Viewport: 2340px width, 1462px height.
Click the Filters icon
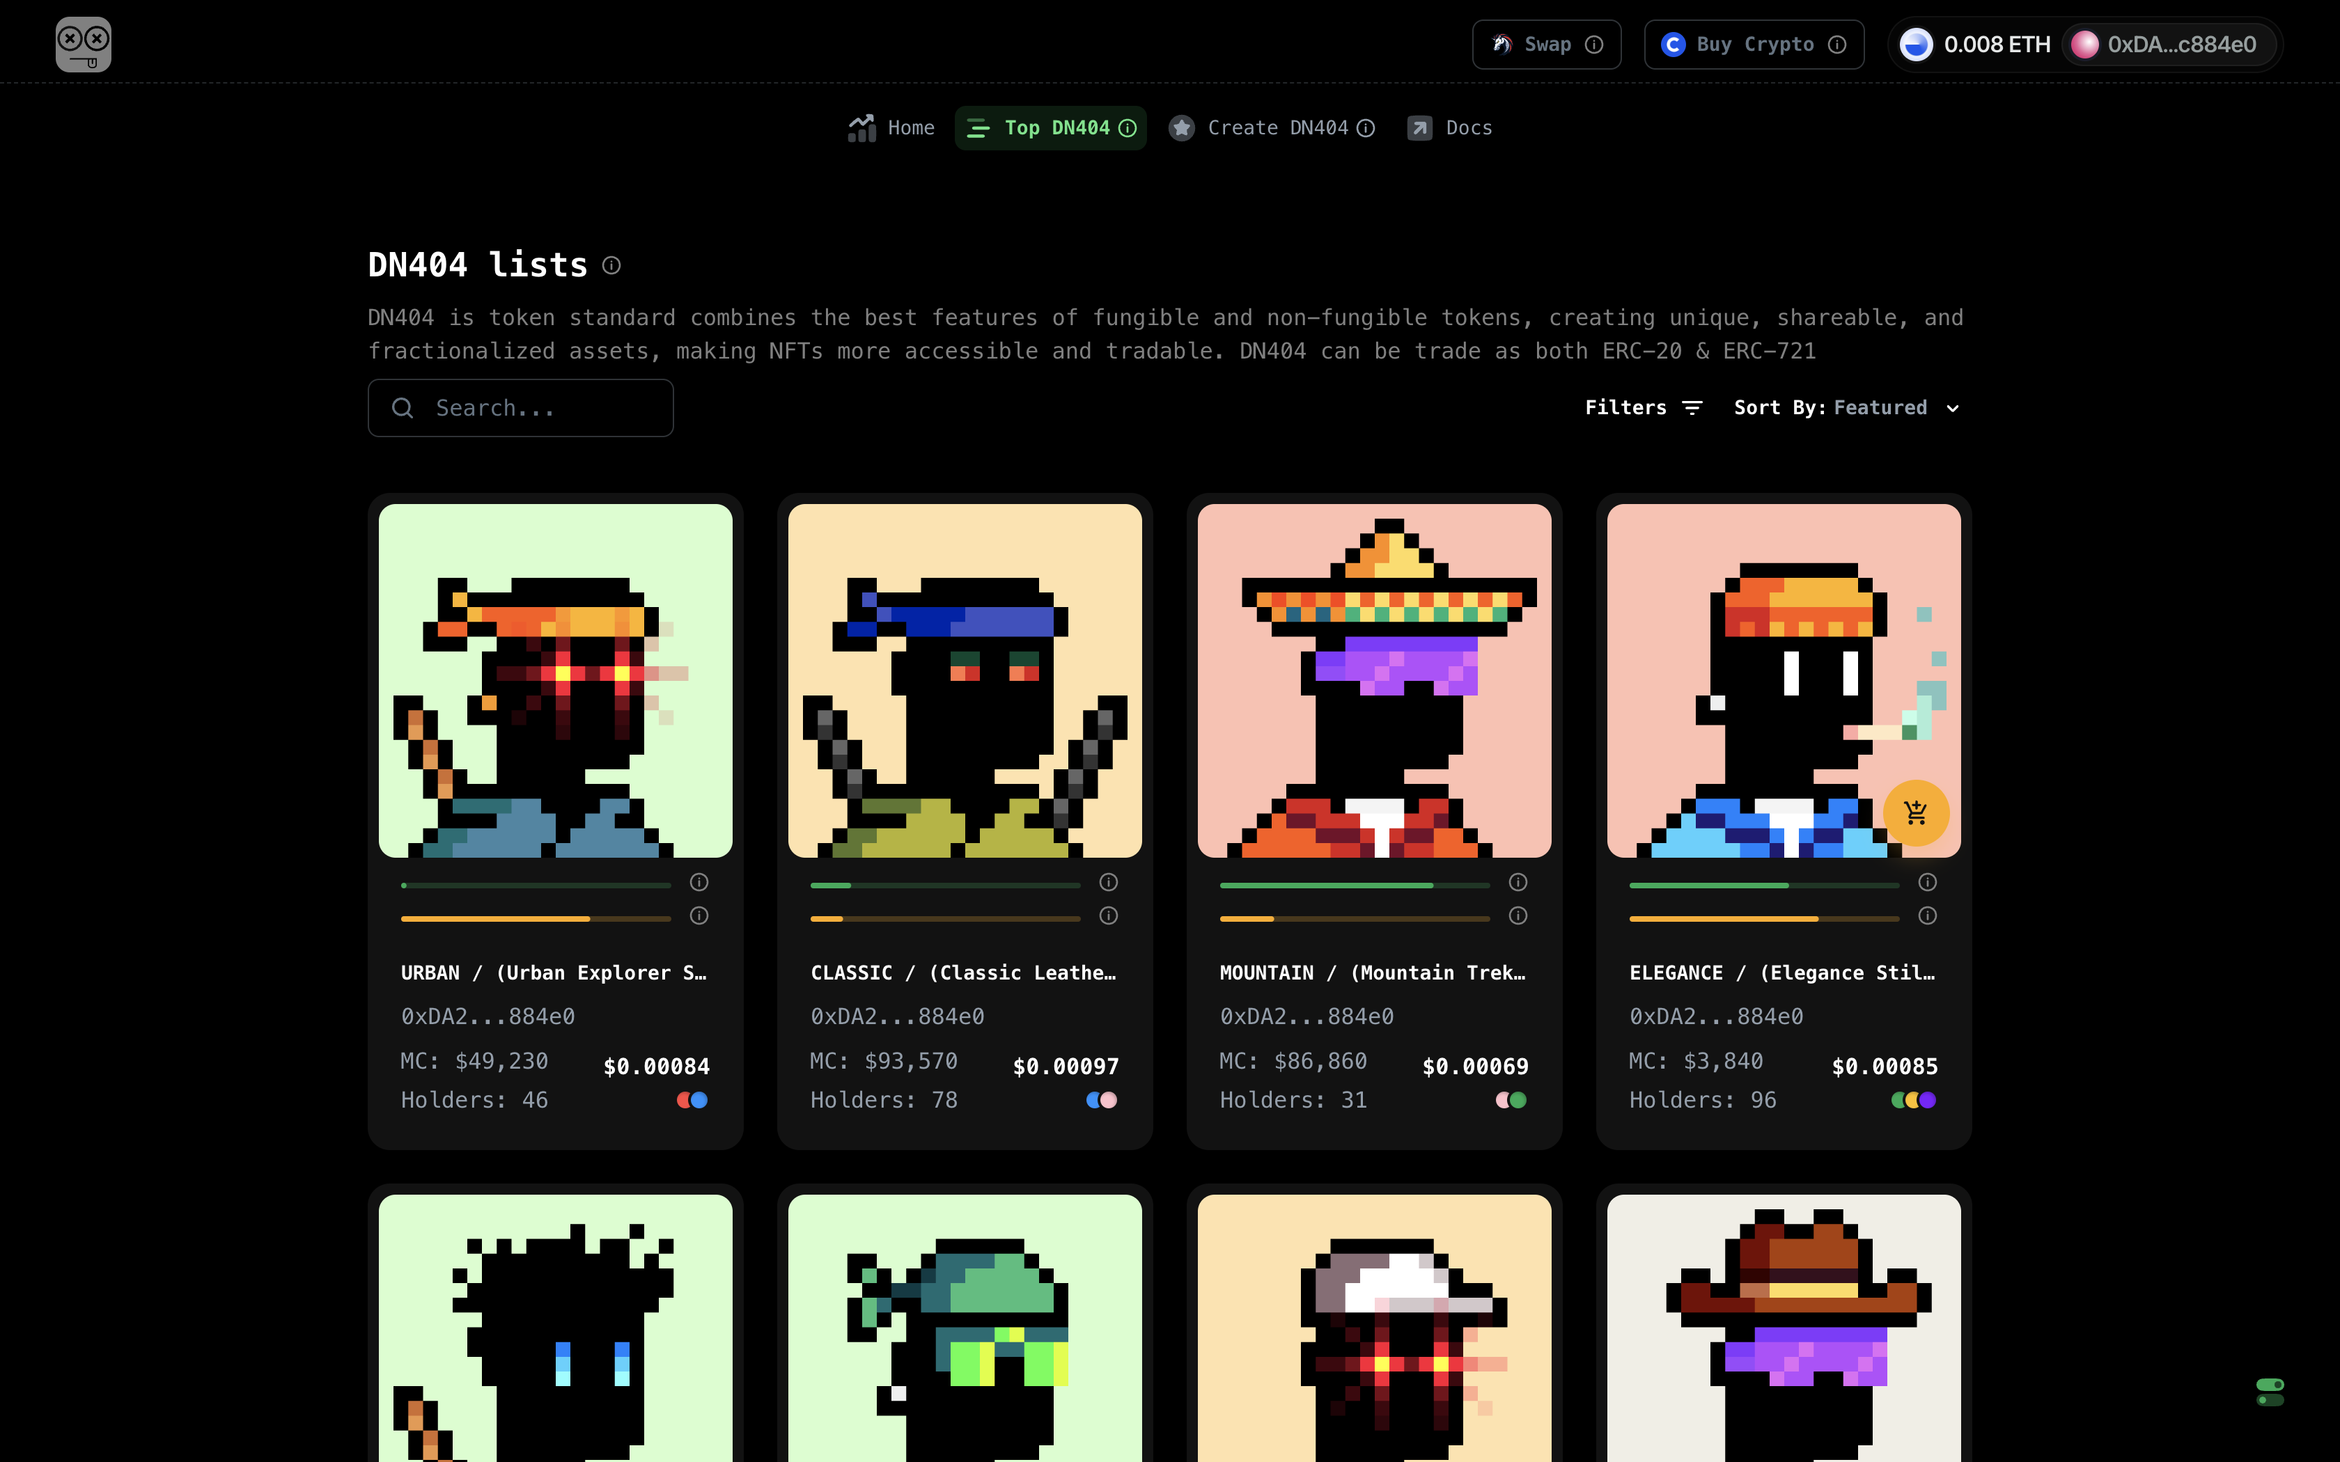point(1692,408)
